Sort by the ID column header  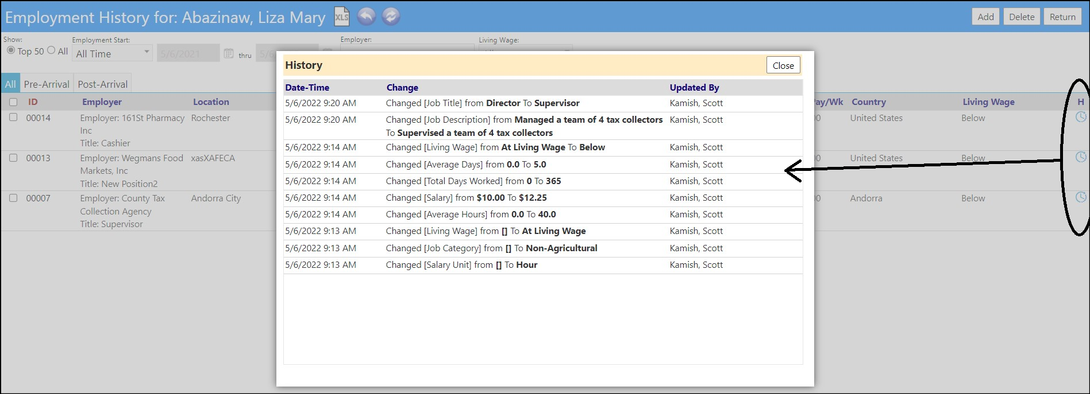[x=33, y=102]
